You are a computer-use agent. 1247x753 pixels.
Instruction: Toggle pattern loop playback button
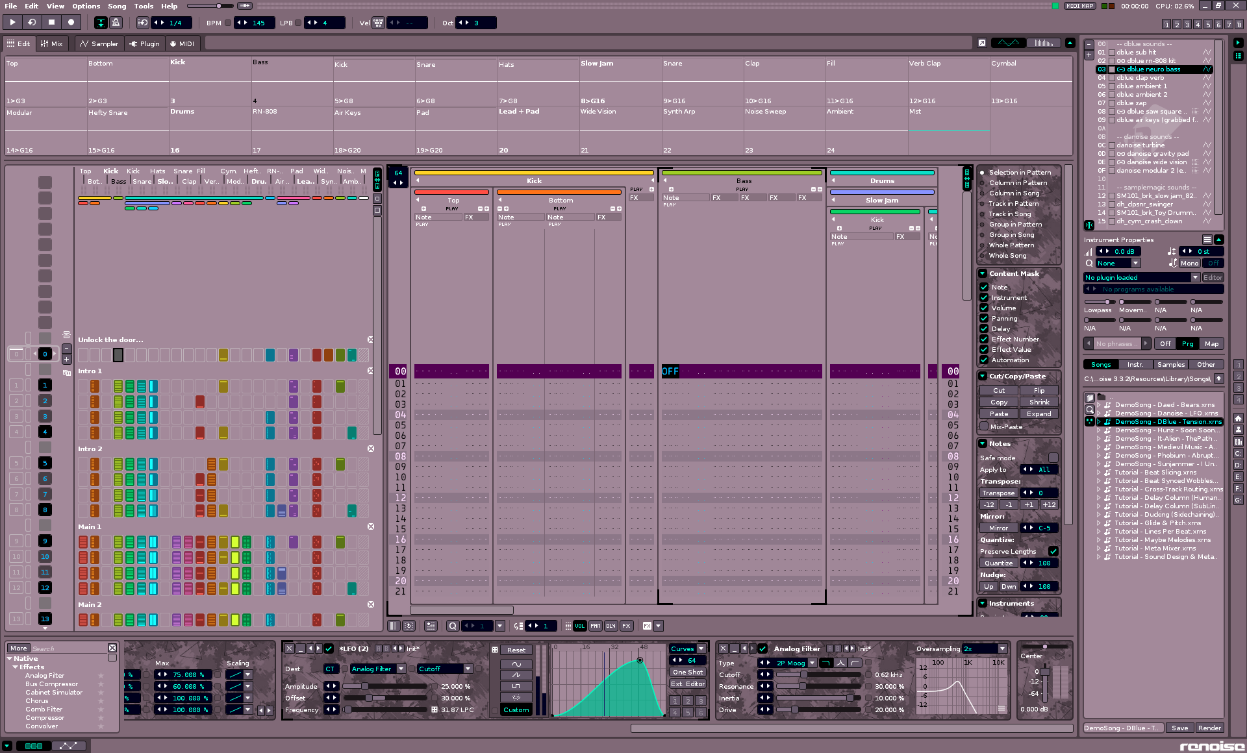point(32,22)
